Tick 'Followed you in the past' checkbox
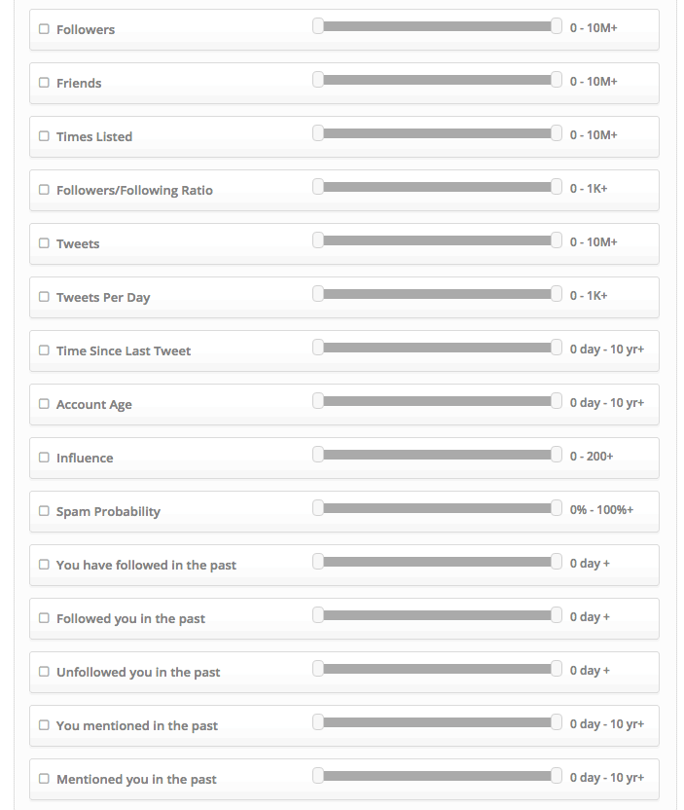The height and width of the screenshot is (810, 684). pyautogui.click(x=45, y=618)
